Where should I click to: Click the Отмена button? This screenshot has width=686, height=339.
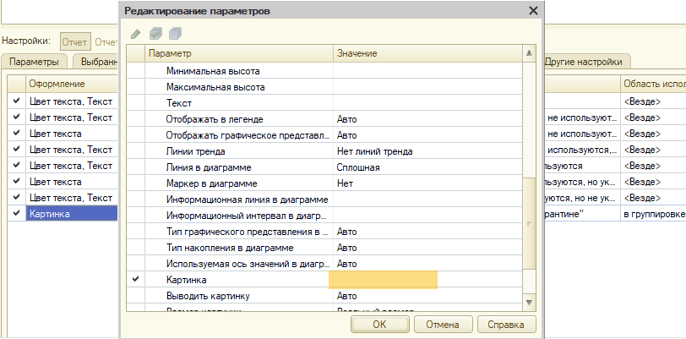[x=443, y=325]
